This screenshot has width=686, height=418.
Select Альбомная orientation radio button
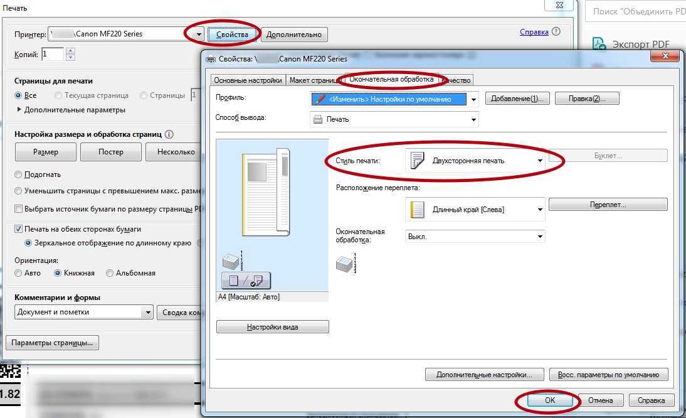109,273
